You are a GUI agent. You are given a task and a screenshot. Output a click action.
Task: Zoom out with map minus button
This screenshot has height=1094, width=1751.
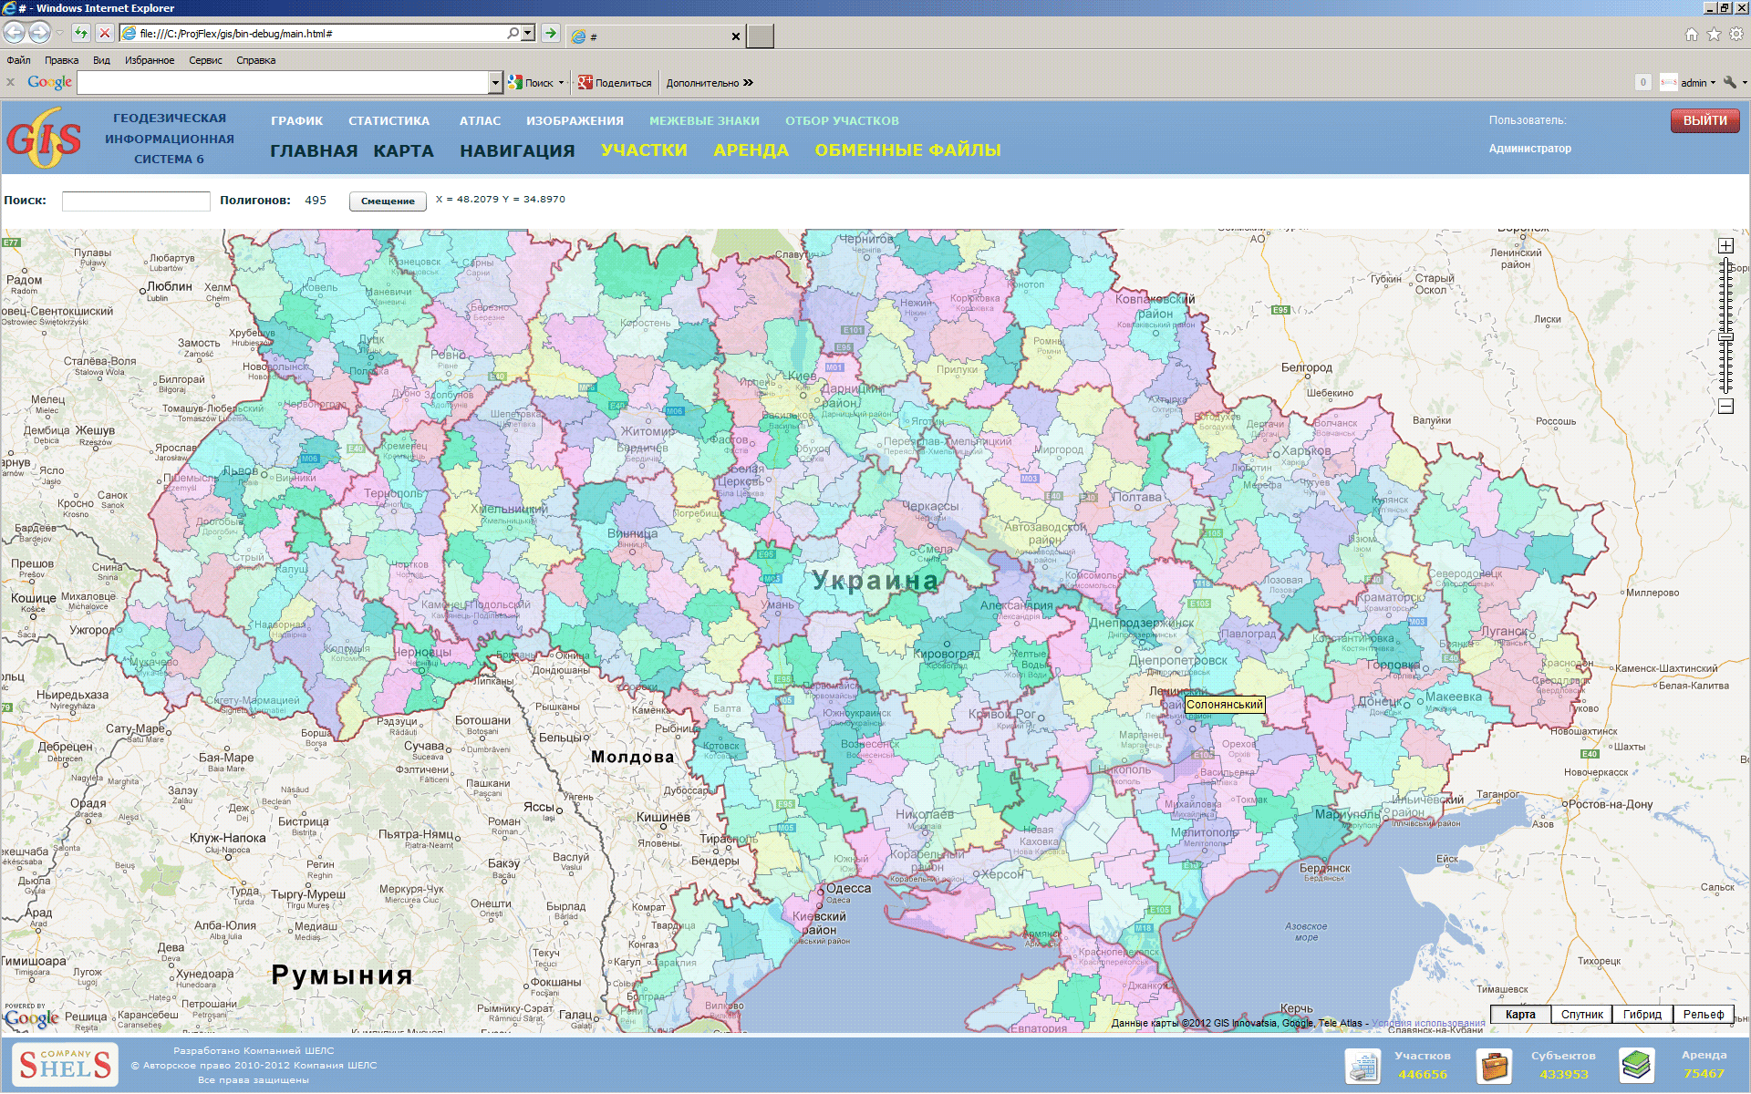pos(1725,407)
